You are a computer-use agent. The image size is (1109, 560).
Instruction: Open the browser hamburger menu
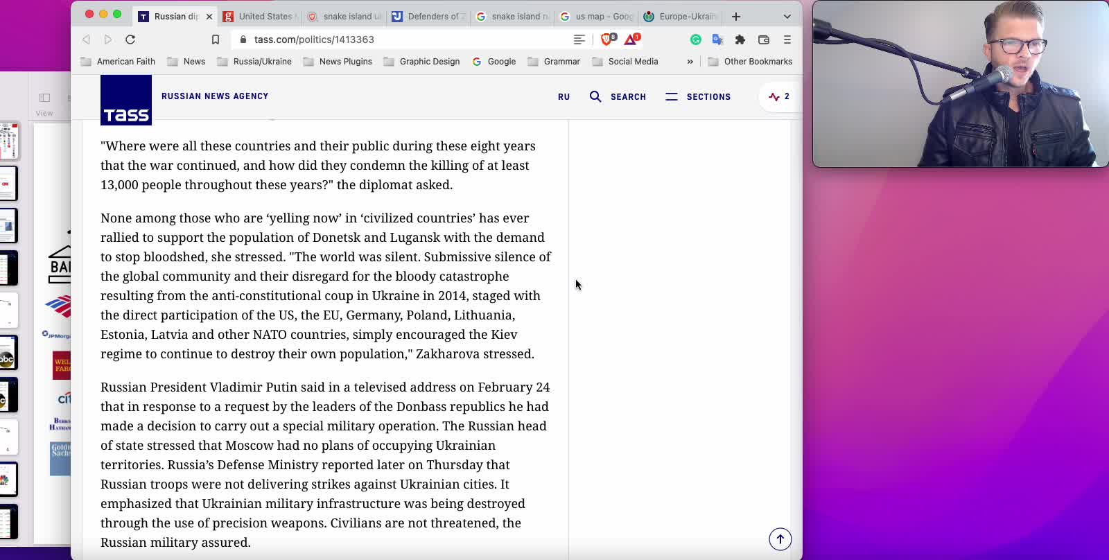[x=787, y=40]
